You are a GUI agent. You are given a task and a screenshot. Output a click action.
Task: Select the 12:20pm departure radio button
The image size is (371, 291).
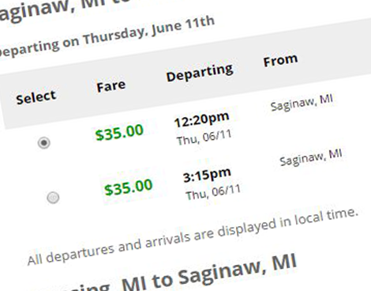pyautogui.click(x=44, y=143)
